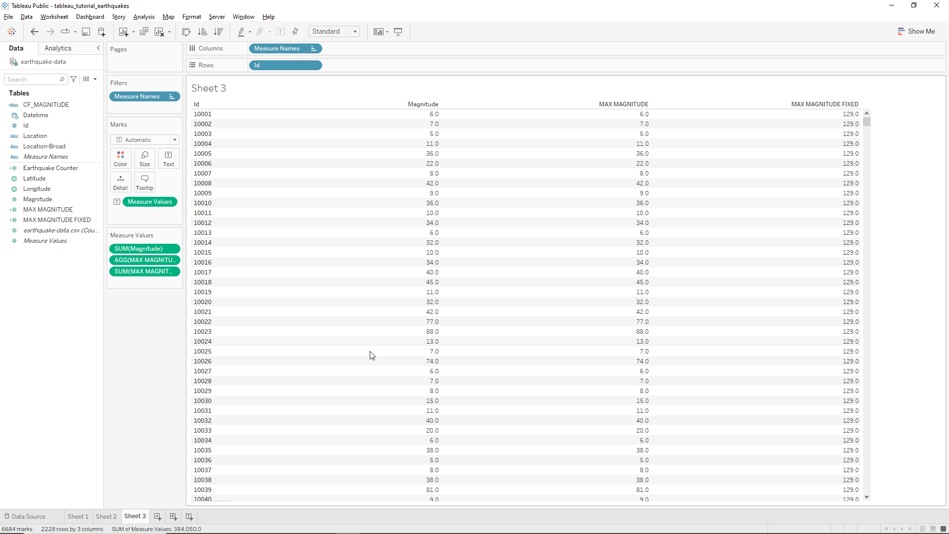The image size is (949, 534).
Task: Open the Format menu
Action: pyautogui.click(x=192, y=17)
